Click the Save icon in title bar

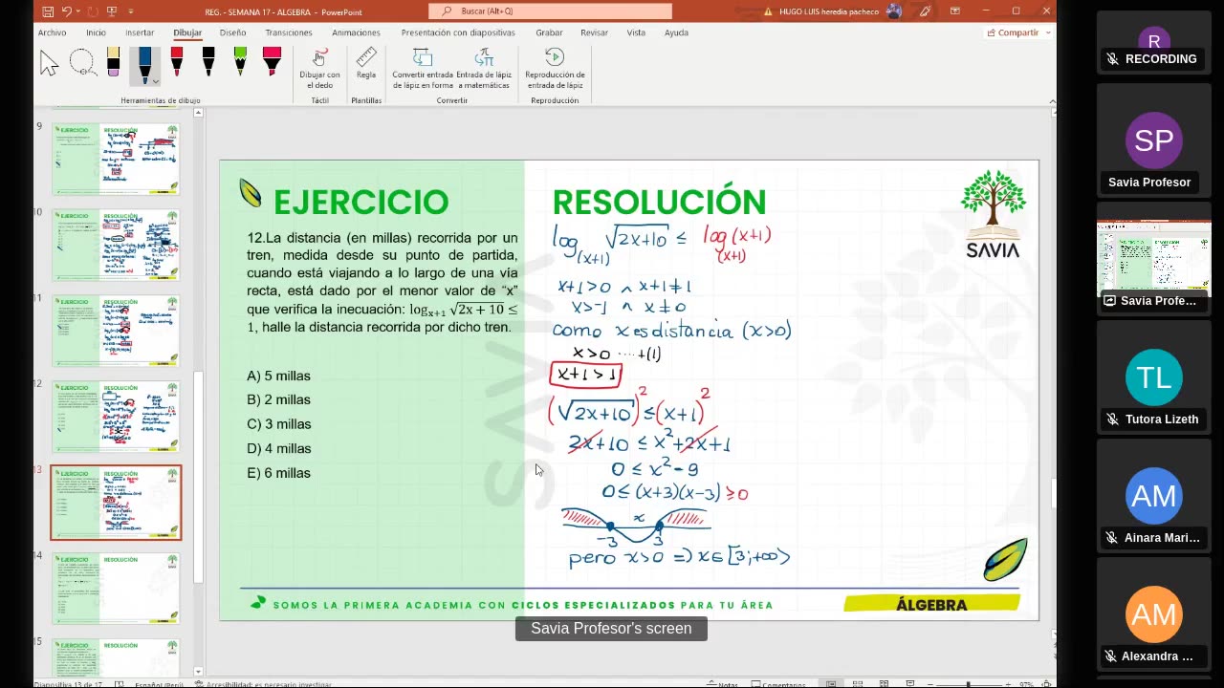tap(47, 11)
